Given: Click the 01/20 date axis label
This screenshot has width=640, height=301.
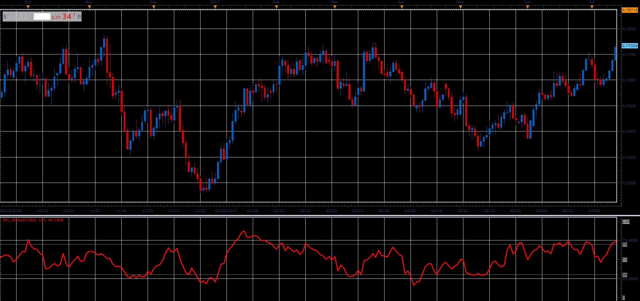Looking at the screenshot, I should [x=252, y=211].
